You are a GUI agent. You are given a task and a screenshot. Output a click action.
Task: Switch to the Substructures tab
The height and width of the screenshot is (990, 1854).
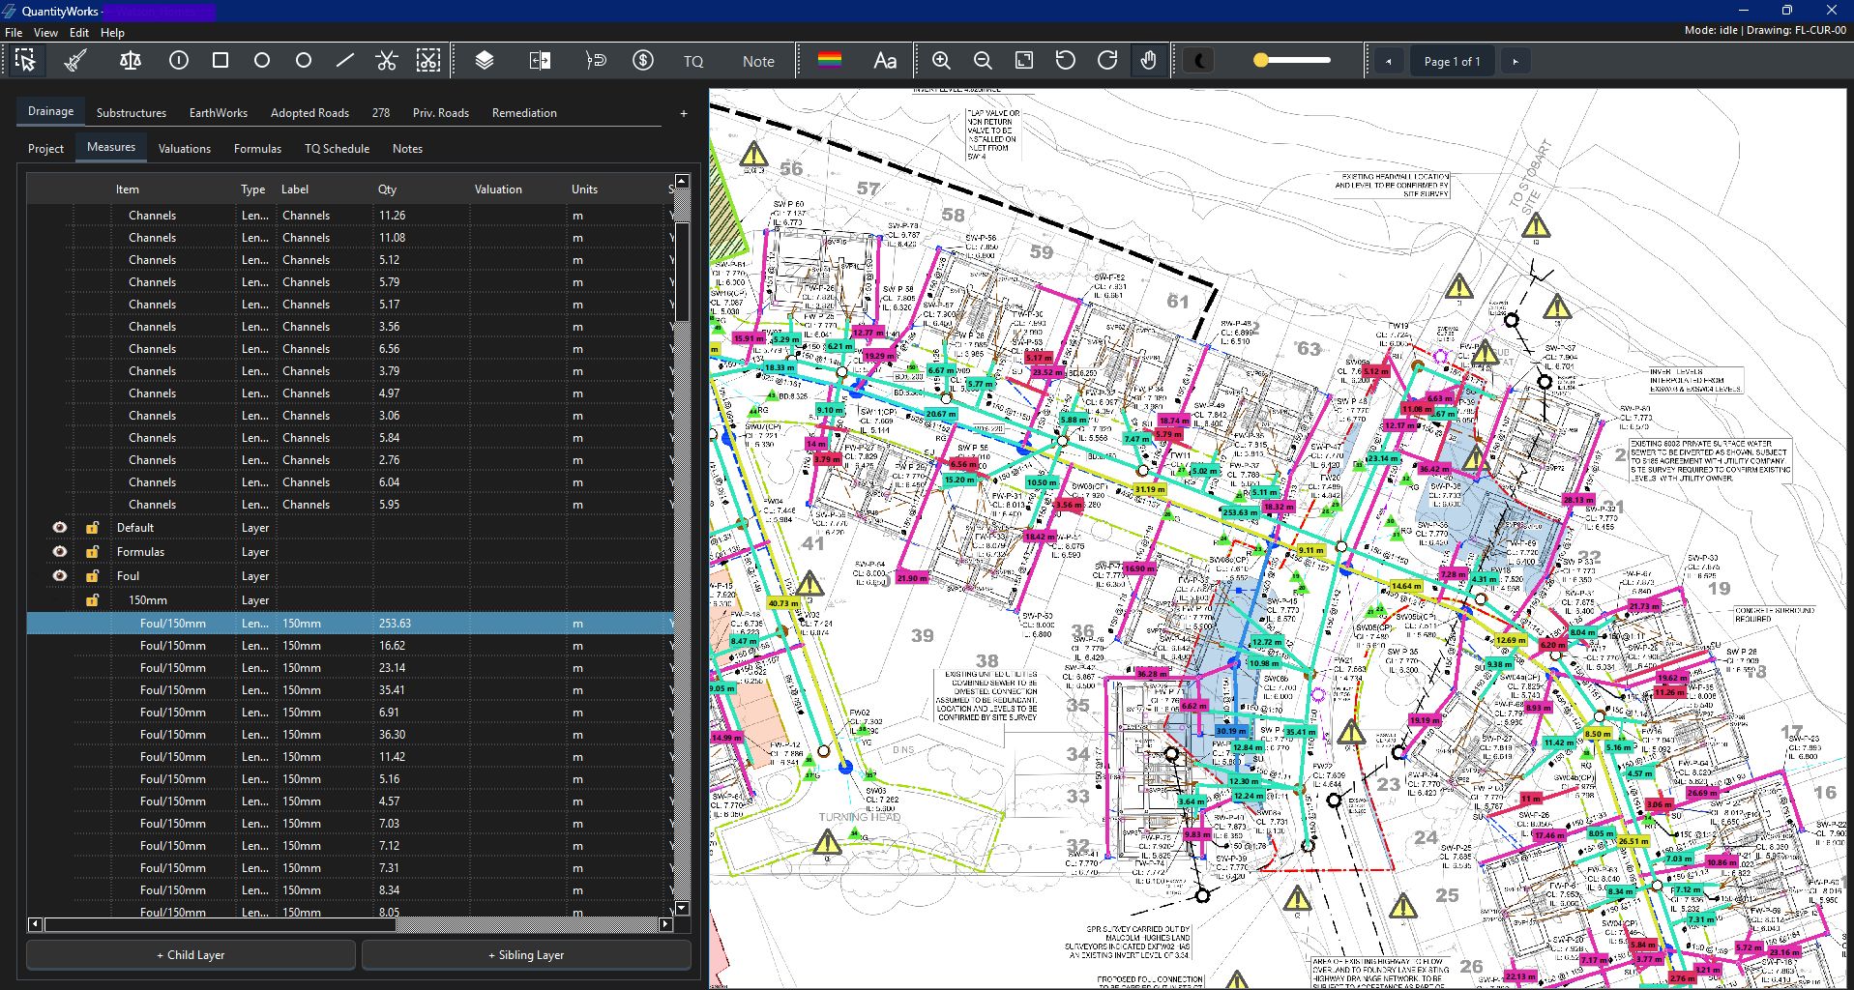pyautogui.click(x=131, y=112)
